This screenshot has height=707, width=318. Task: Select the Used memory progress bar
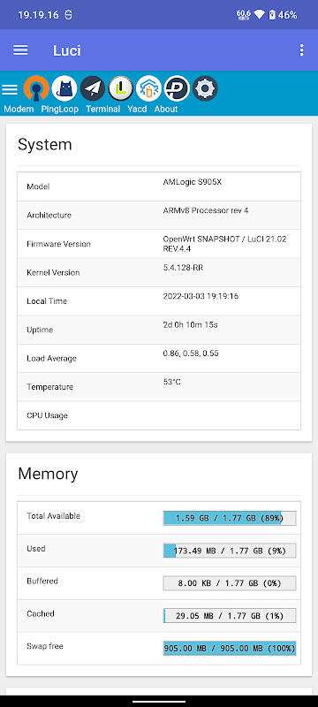coord(230,551)
